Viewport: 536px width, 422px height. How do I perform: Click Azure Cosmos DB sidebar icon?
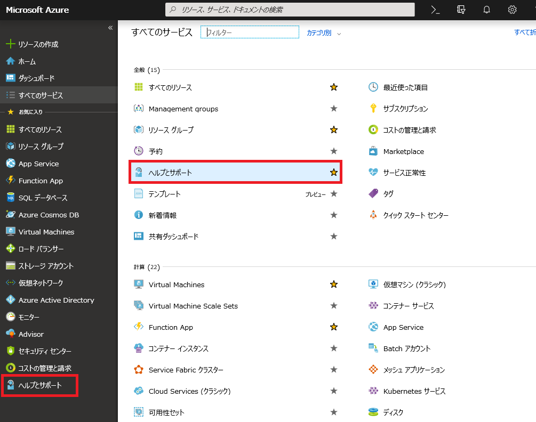(11, 214)
